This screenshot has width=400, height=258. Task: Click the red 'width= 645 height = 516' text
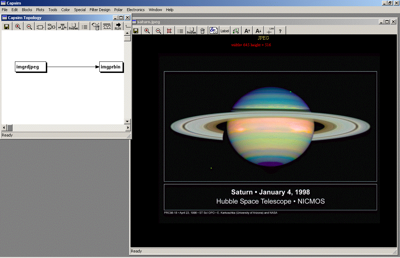[251, 45]
